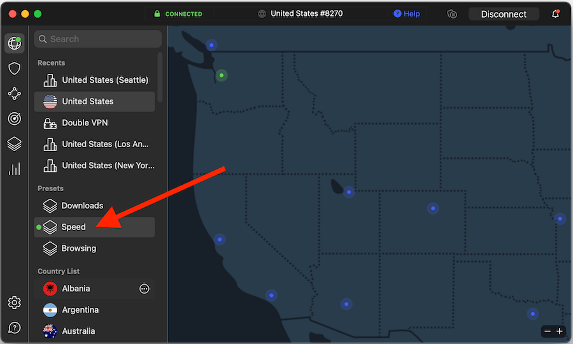
Task: Select United States in Recents
Action: pos(94,102)
